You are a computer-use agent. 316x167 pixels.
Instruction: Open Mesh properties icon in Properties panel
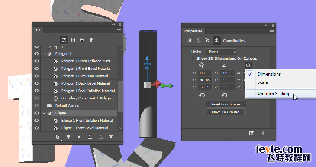(190, 40)
